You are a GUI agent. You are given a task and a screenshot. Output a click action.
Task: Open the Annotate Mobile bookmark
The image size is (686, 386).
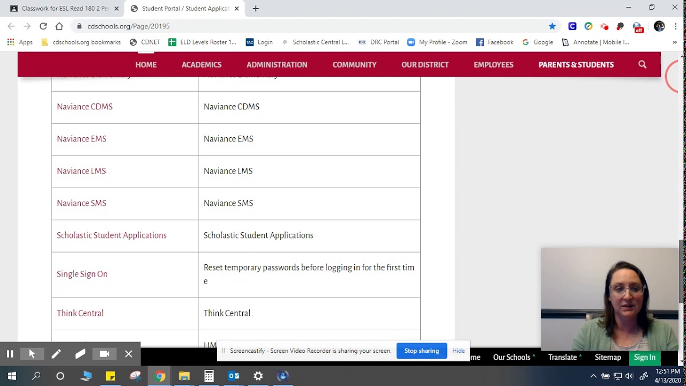[x=595, y=42]
